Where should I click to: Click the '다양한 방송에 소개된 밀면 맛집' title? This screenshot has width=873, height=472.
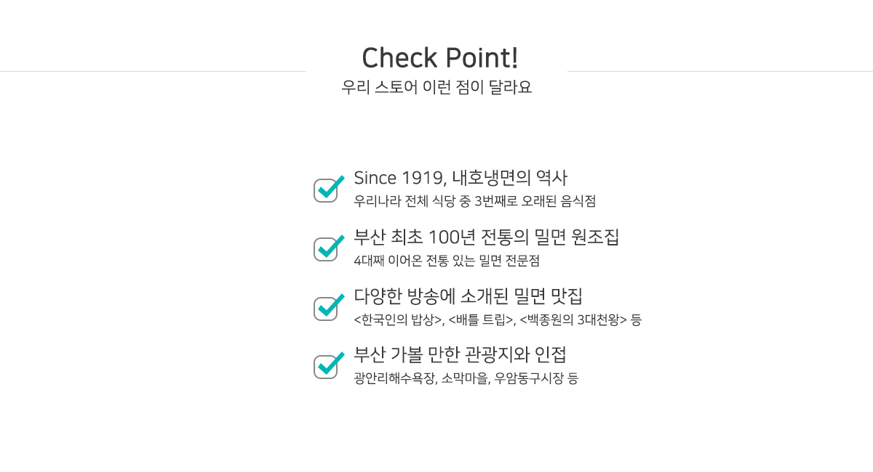point(468,296)
